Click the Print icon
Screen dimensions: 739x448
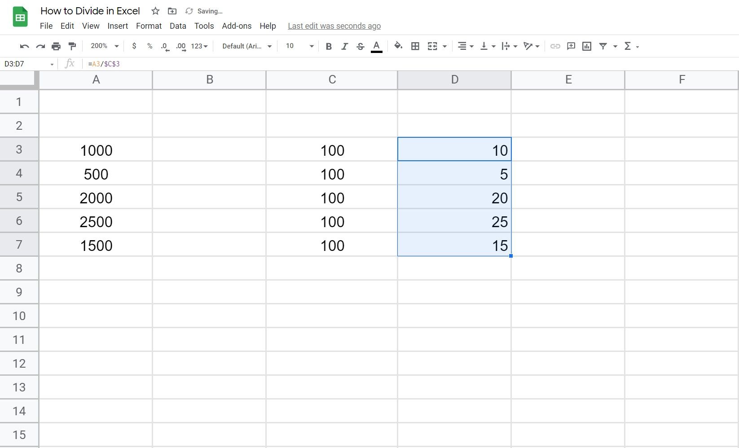point(56,46)
